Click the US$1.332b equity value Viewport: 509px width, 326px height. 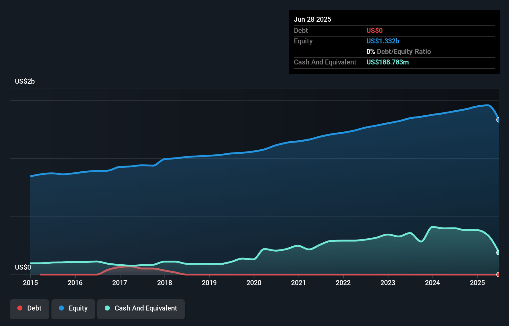tap(383, 41)
